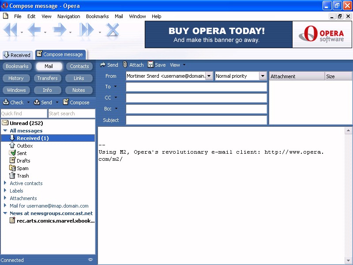Click the Send arrow icon in compose toolbar
This screenshot has width=353, height=265.
point(103,65)
